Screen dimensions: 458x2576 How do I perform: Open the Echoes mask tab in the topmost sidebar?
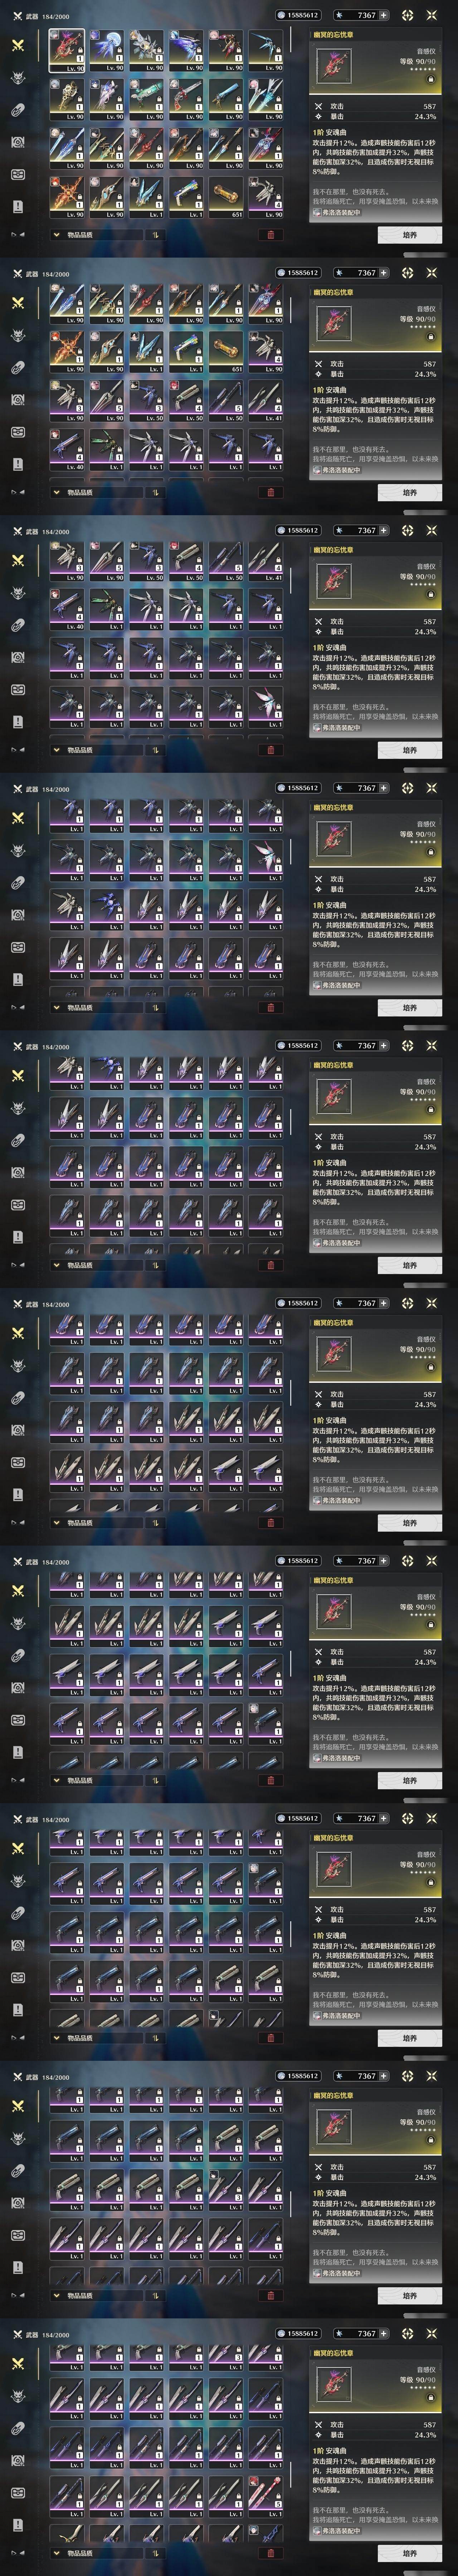[x=18, y=79]
